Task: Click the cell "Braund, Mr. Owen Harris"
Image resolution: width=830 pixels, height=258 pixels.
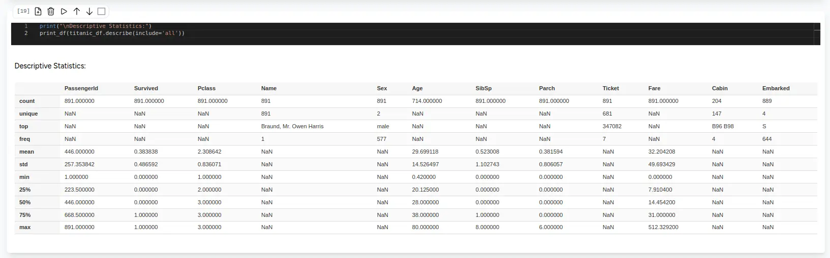Action: point(292,126)
